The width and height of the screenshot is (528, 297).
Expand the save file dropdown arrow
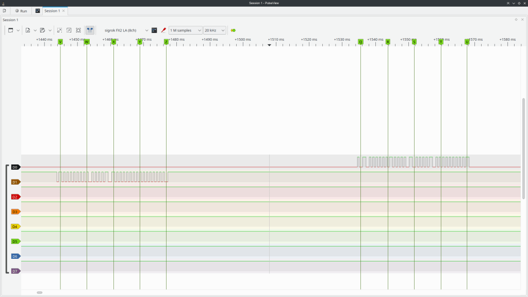pos(50,30)
